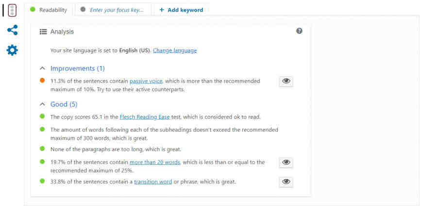
Task: Click the Analysis list icon
Action: pyautogui.click(x=43, y=32)
